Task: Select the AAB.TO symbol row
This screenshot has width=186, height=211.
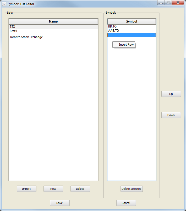Action: 113,31
